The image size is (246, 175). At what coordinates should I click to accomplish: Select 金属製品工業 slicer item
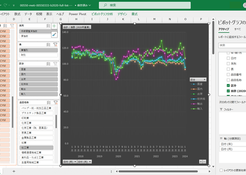coord(36,138)
